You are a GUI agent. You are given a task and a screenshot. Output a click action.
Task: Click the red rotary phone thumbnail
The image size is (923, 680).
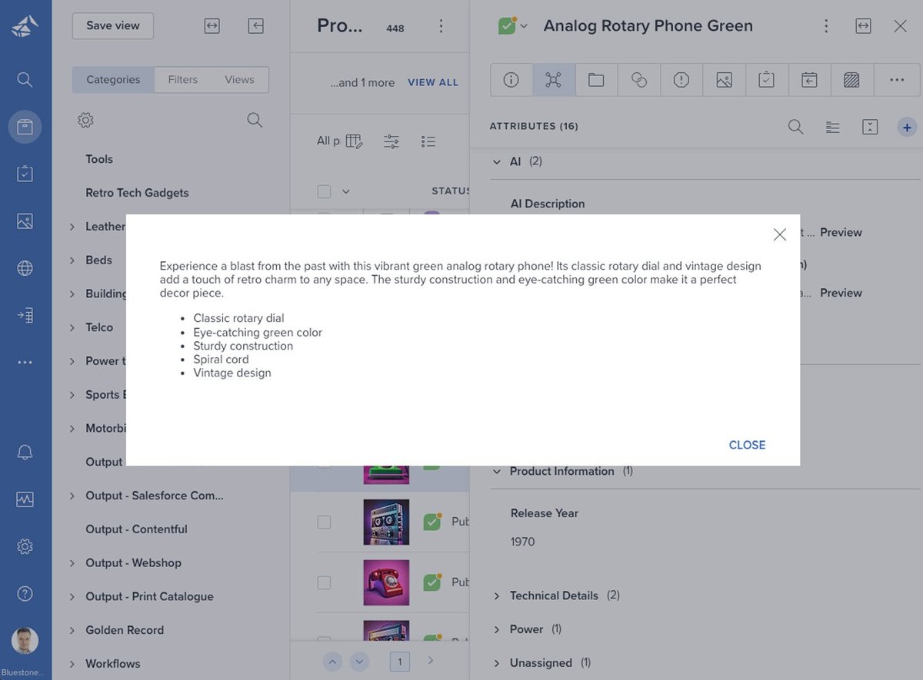pyautogui.click(x=386, y=582)
